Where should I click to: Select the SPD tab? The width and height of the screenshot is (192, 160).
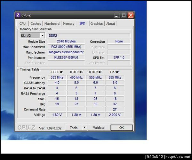pos(82,23)
